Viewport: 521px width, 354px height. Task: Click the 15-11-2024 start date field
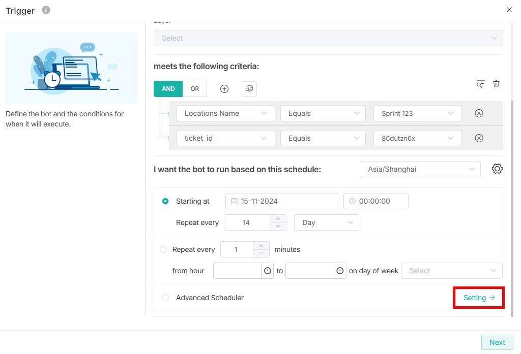[281, 201]
